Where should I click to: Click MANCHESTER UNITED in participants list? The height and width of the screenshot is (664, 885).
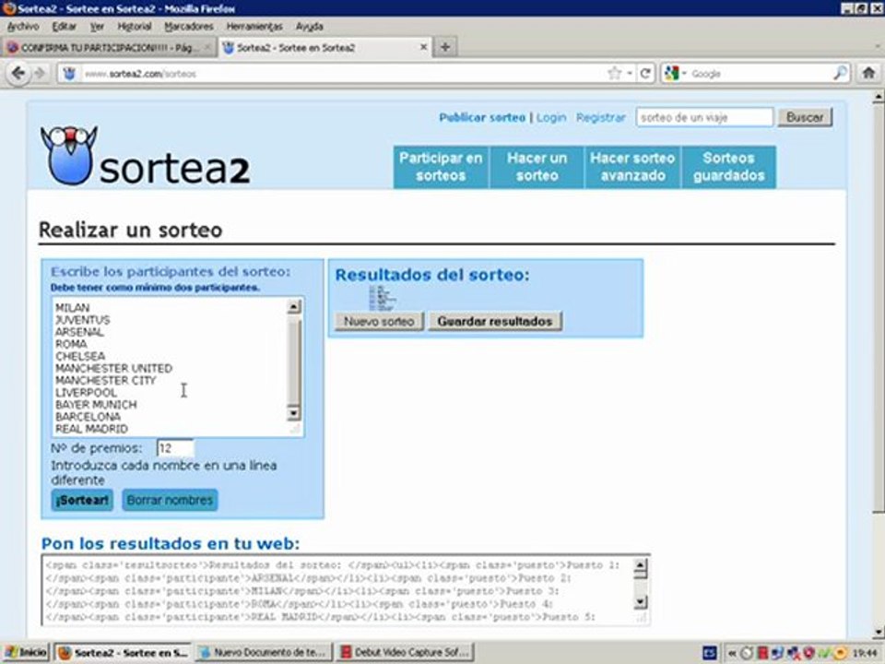tap(114, 368)
